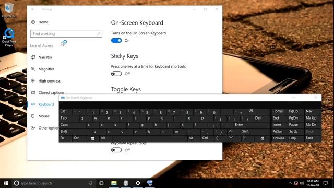Image resolution: width=334 pixels, height=188 pixels.
Task: Tap PgUp key
Action: click(295, 111)
